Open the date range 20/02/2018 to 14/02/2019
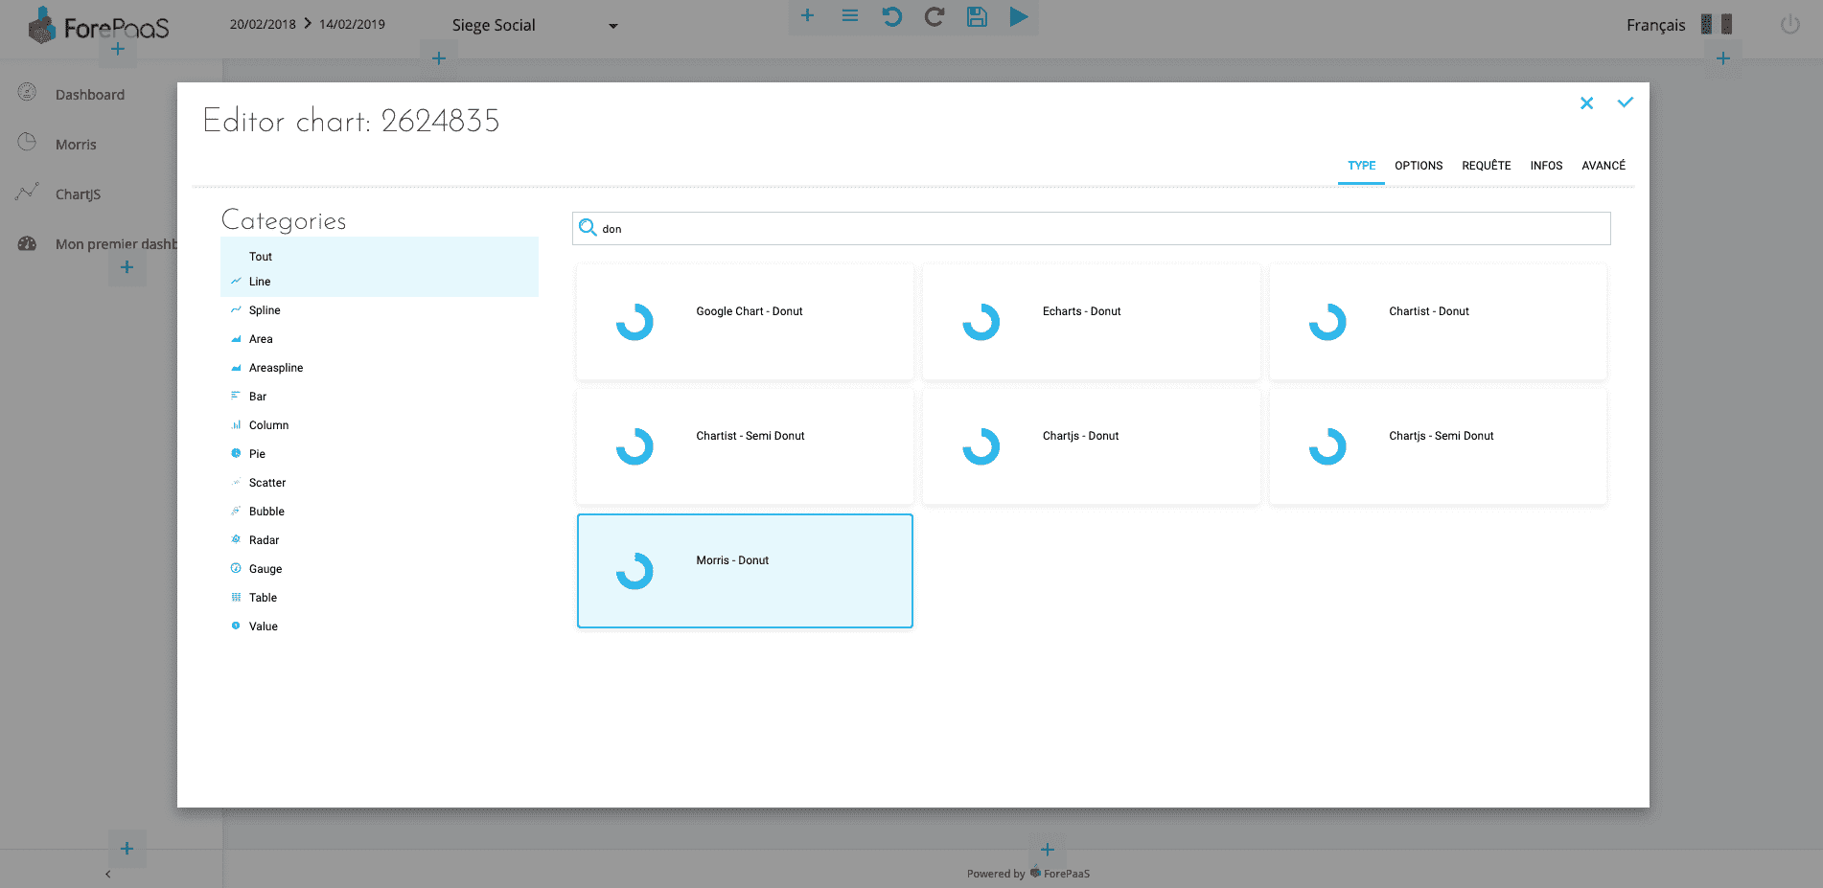 click(307, 24)
